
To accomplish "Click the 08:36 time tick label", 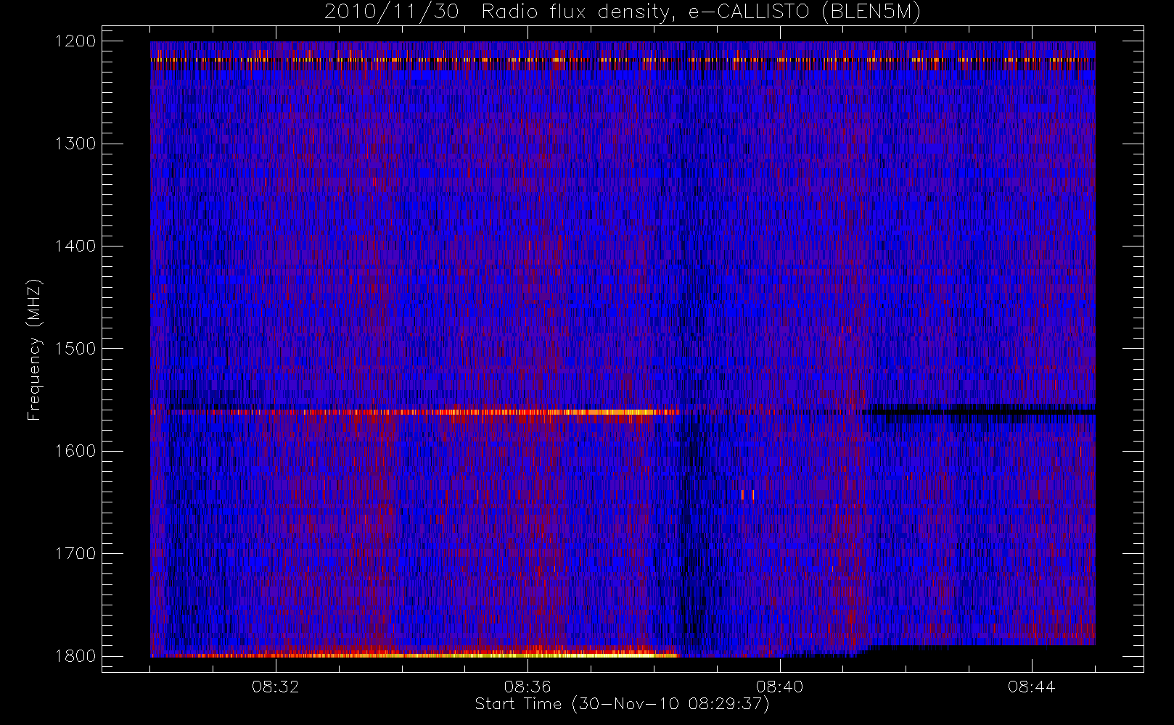I will (528, 687).
